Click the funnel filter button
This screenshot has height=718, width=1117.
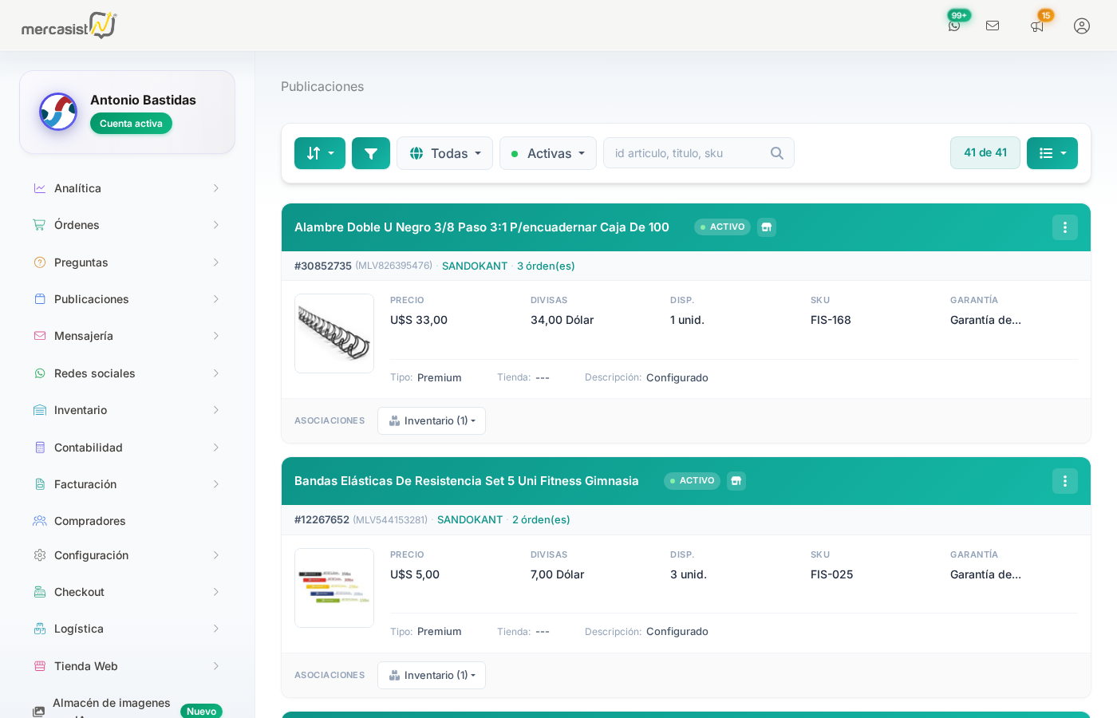[x=371, y=153]
